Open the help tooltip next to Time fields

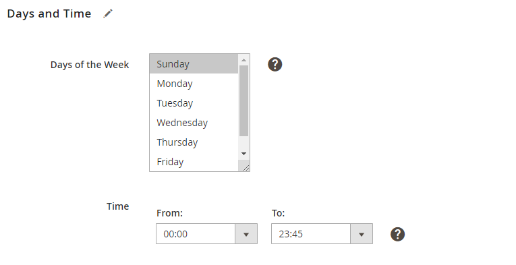pyautogui.click(x=397, y=234)
